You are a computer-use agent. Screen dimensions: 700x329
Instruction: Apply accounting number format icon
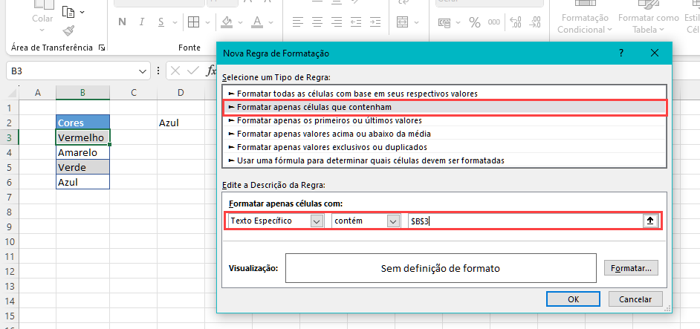[444, 22]
